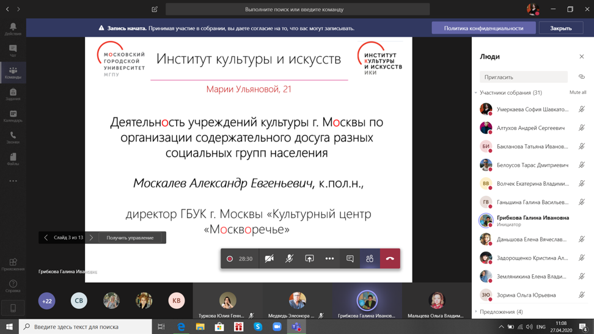Toggle microphone mute in call toolbar

289,259
